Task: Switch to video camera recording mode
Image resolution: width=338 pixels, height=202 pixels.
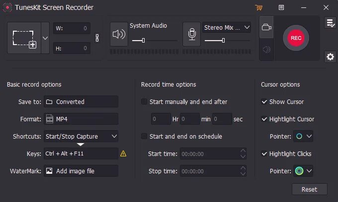Action: coord(266,27)
